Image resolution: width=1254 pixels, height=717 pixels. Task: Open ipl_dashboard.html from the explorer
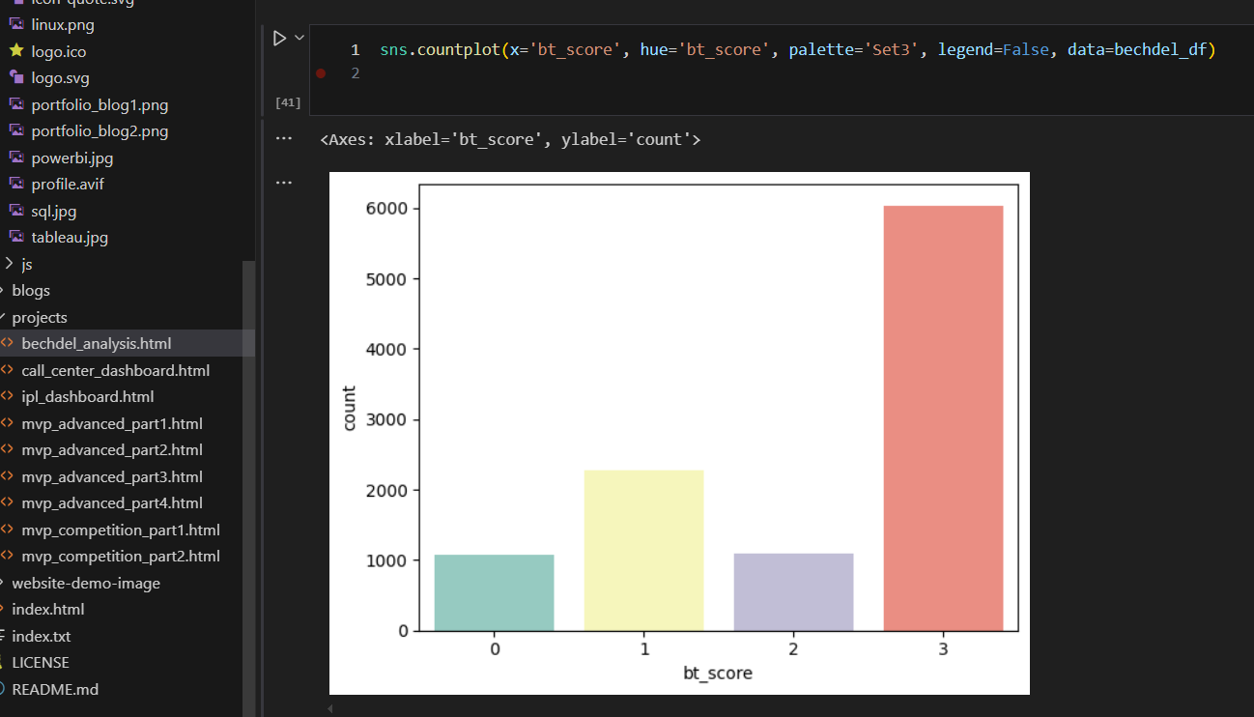click(87, 396)
